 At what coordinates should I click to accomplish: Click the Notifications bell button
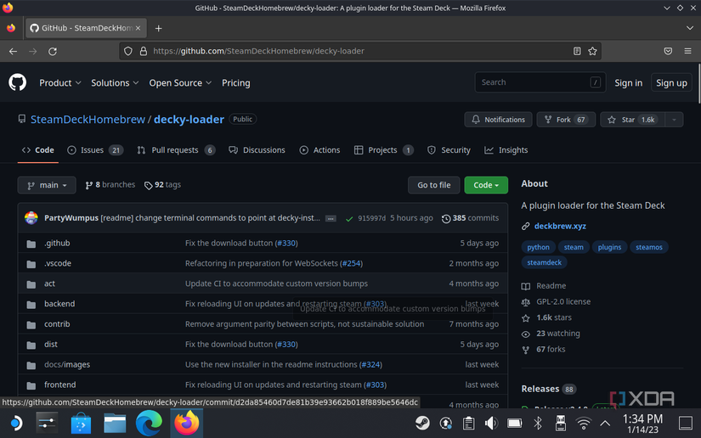click(x=498, y=120)
